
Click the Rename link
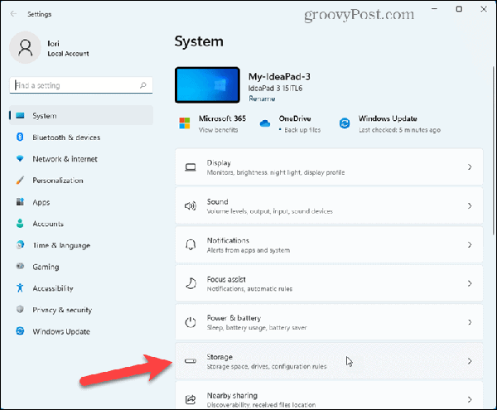pos(262,99)
